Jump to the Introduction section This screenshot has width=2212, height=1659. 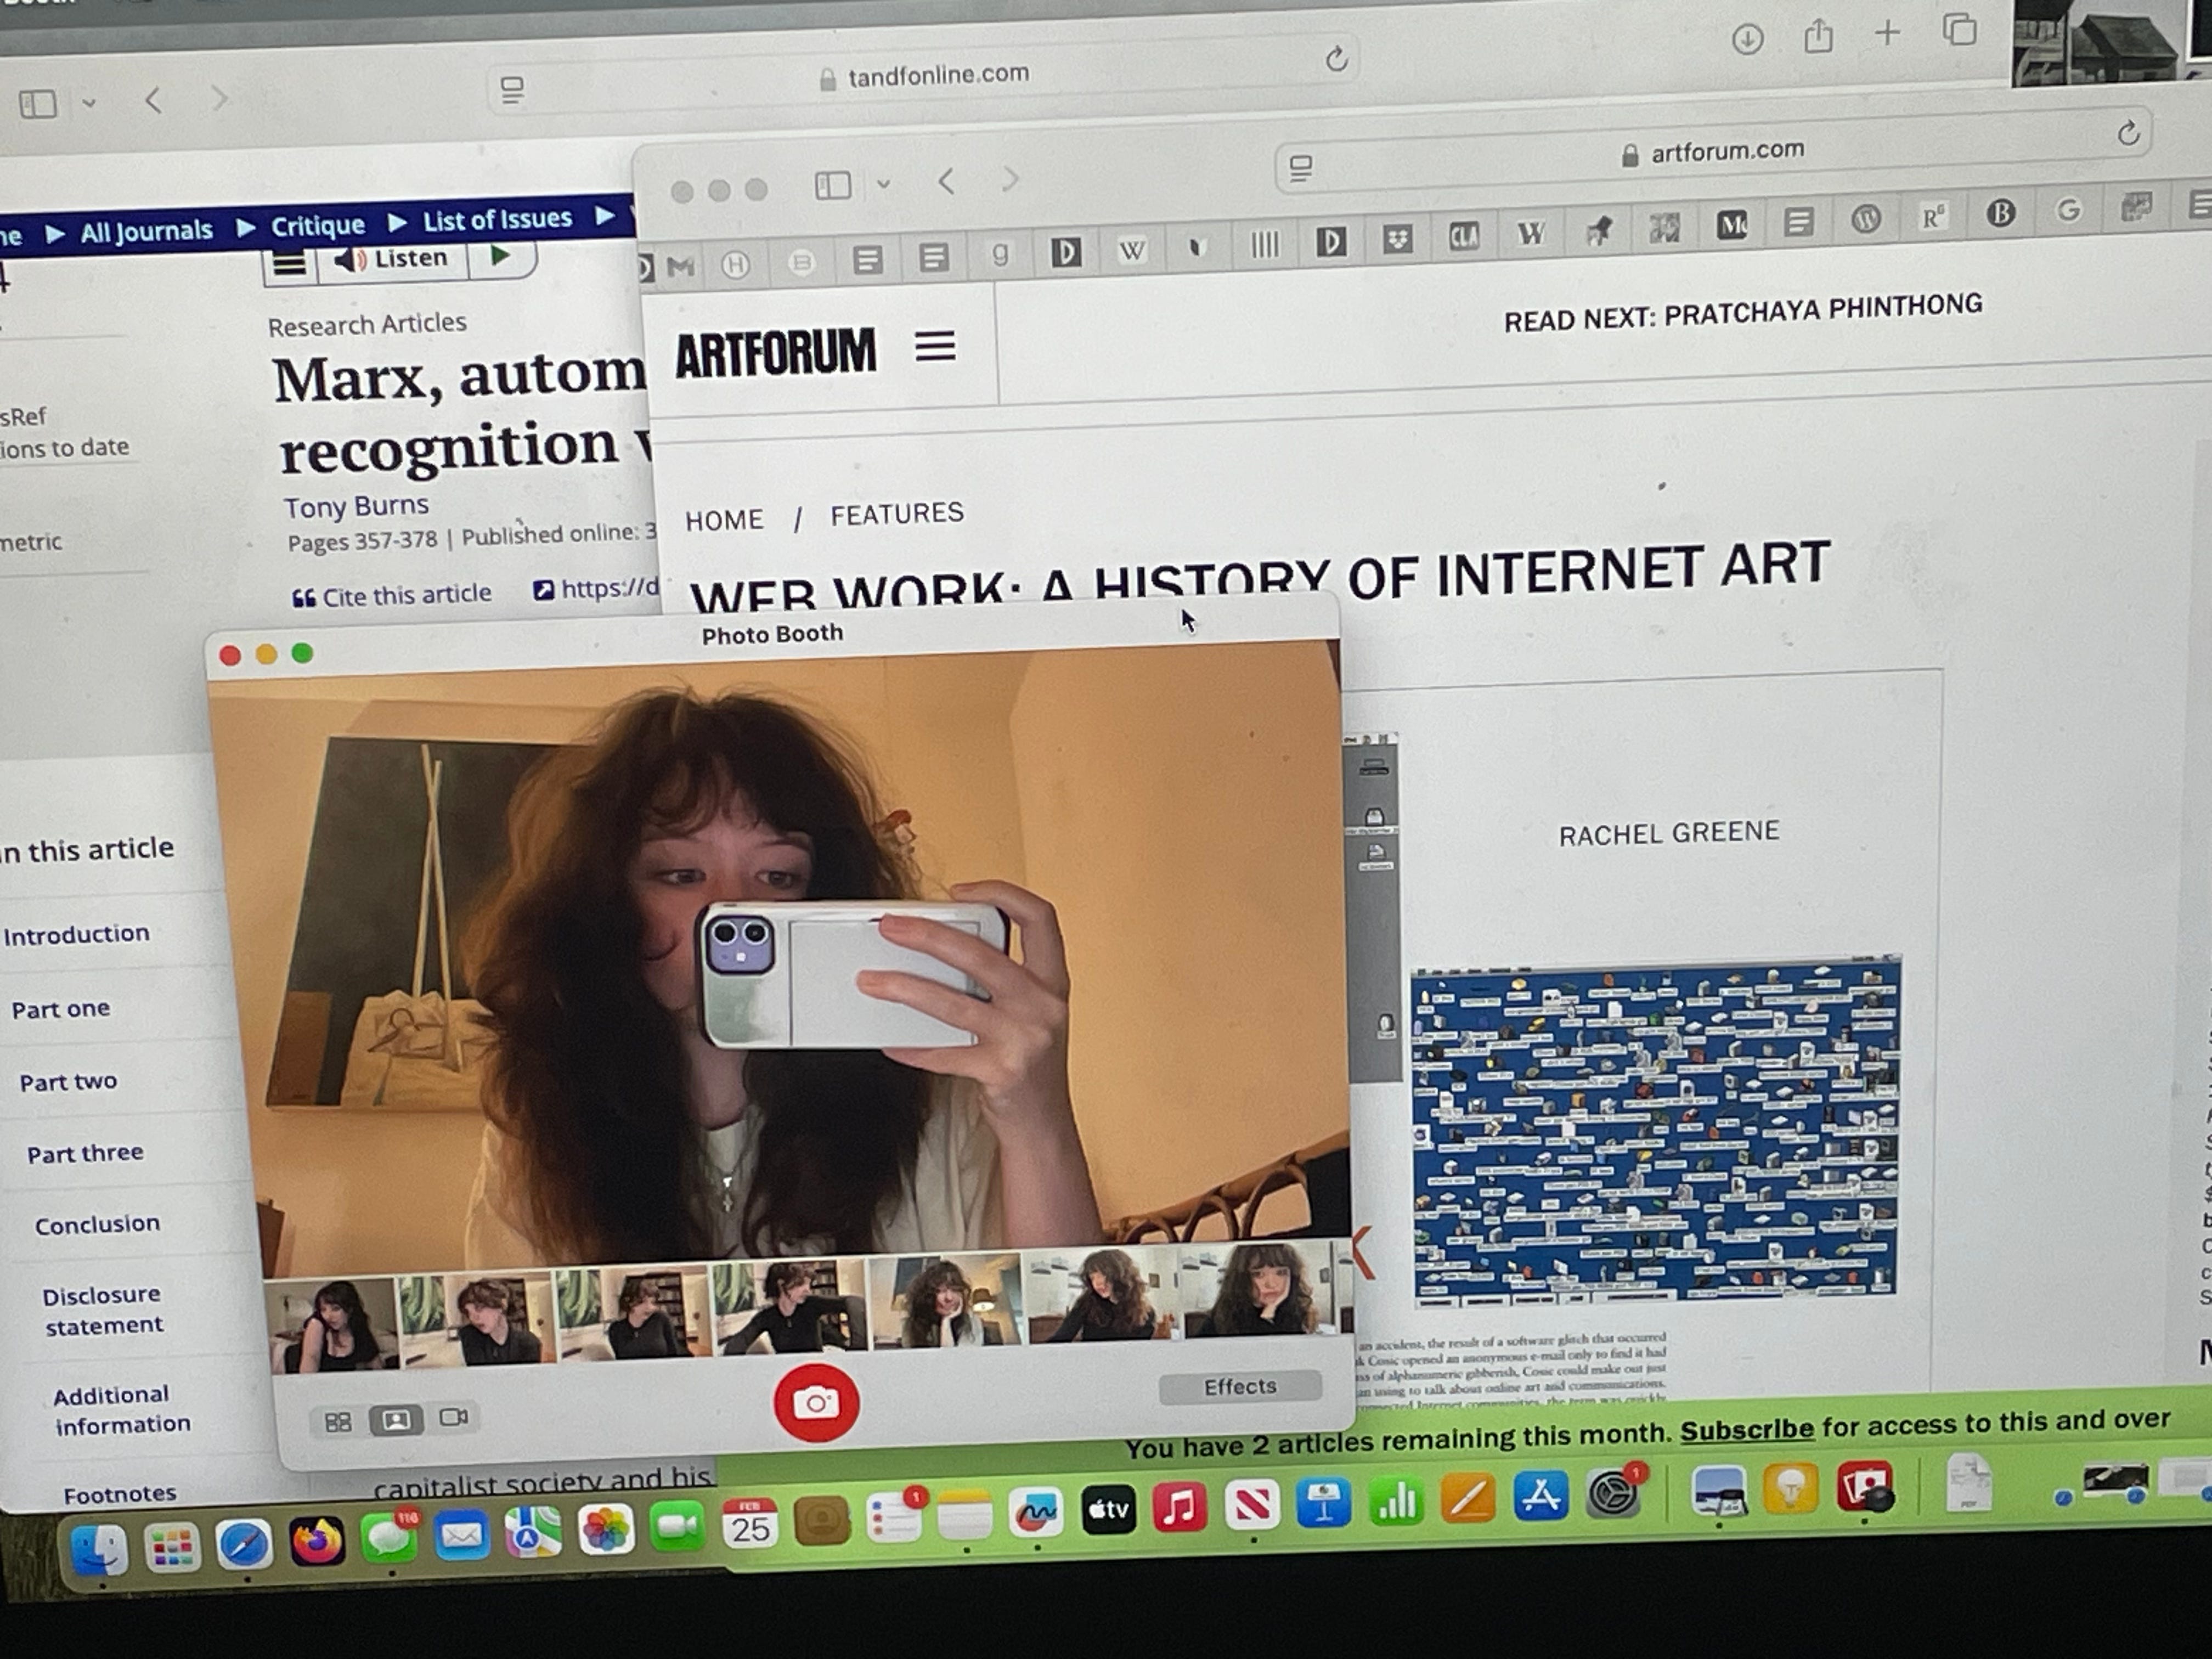(76, 934)
